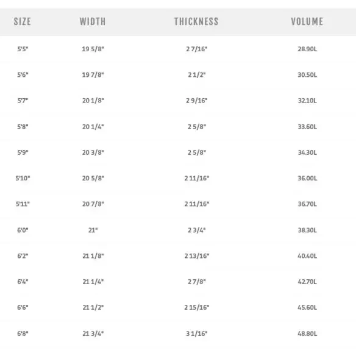Select the 5'6" size cell
The width and height of the screenshot is (356, 356).
coord(23,75)
